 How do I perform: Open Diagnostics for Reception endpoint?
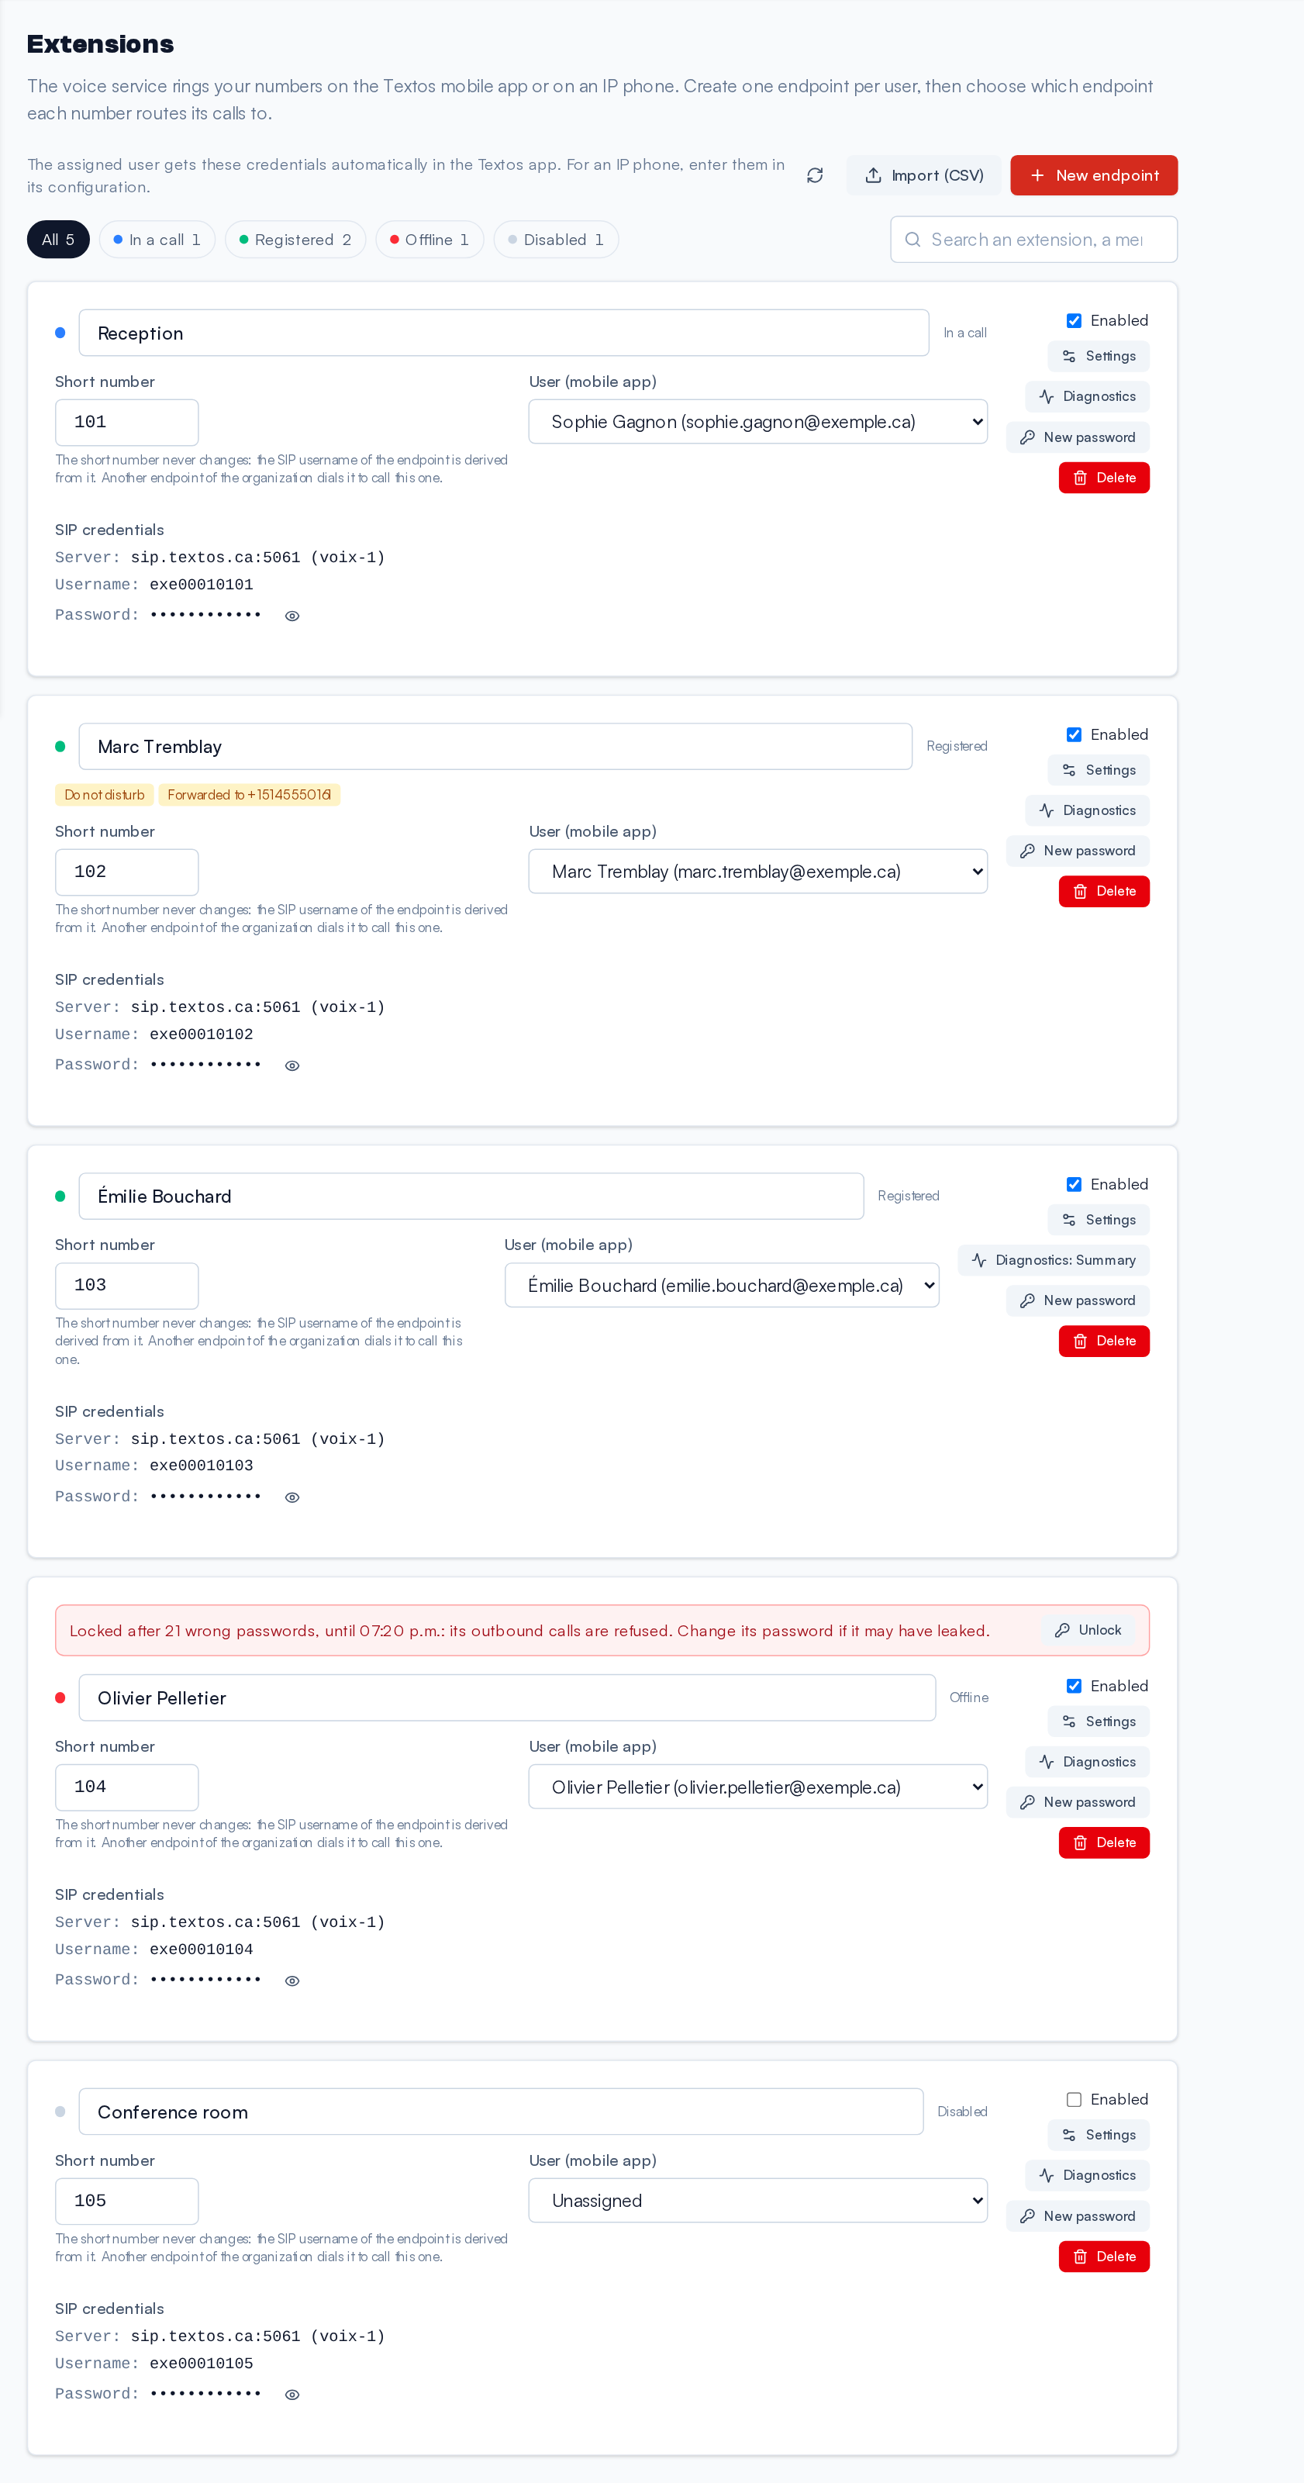[x=1087, y=396]
